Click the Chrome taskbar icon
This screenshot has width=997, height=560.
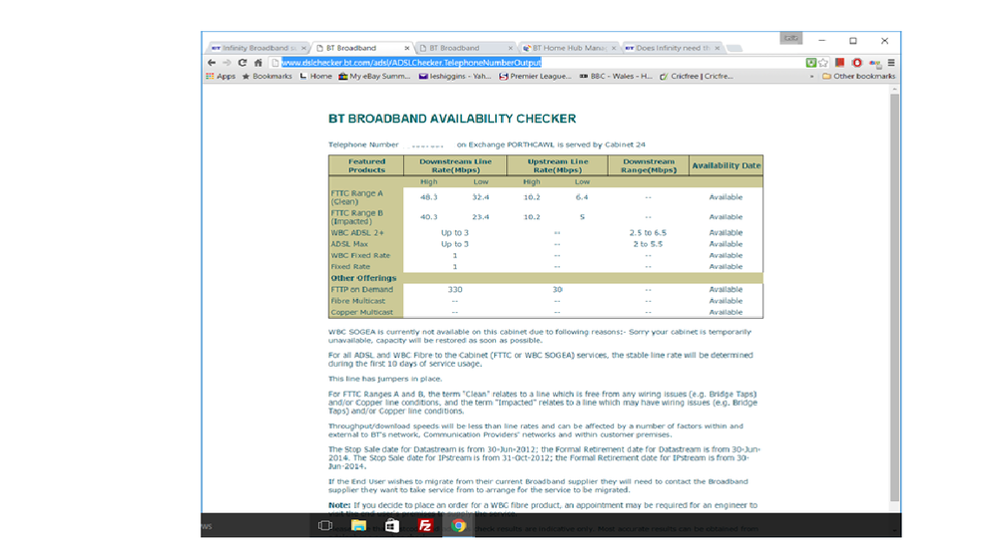(458, 526)
